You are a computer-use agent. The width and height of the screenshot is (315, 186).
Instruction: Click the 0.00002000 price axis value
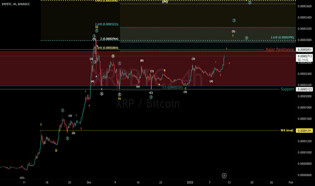click(x=305, y=96)
